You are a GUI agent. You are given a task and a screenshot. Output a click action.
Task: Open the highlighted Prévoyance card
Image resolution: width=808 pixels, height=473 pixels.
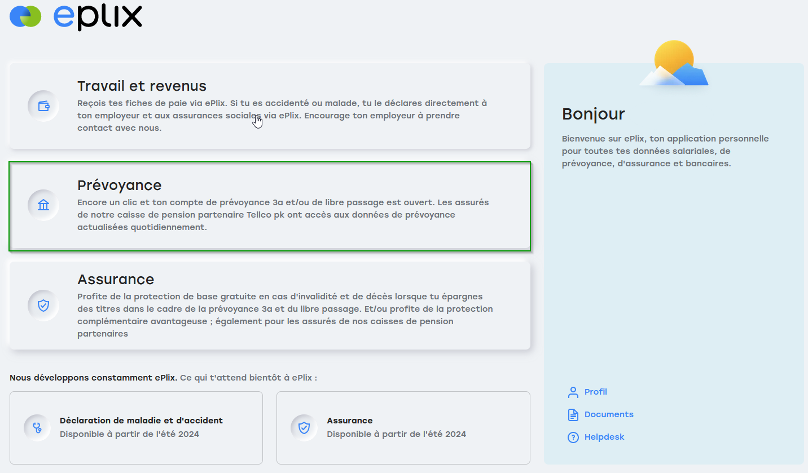[269, 206]
